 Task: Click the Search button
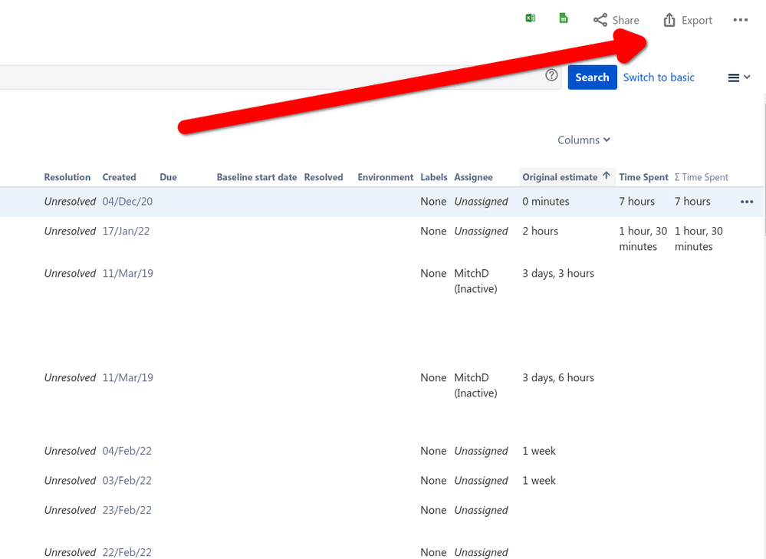point(592,77)
